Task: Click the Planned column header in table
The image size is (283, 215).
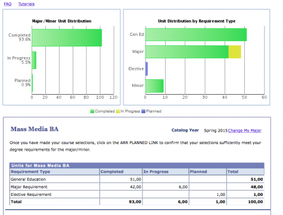Action: tap(208, 172)
